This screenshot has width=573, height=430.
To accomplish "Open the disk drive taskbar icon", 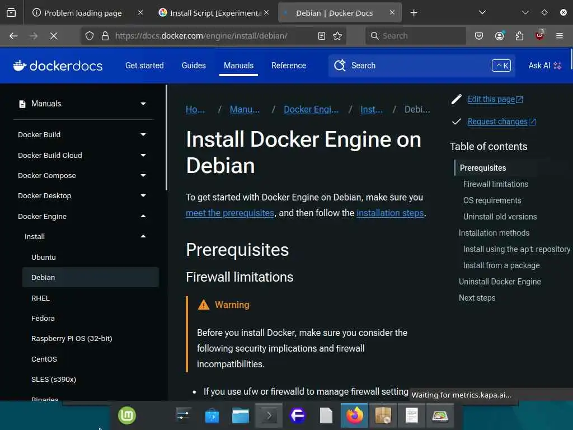I will click(x=440, y=416).
